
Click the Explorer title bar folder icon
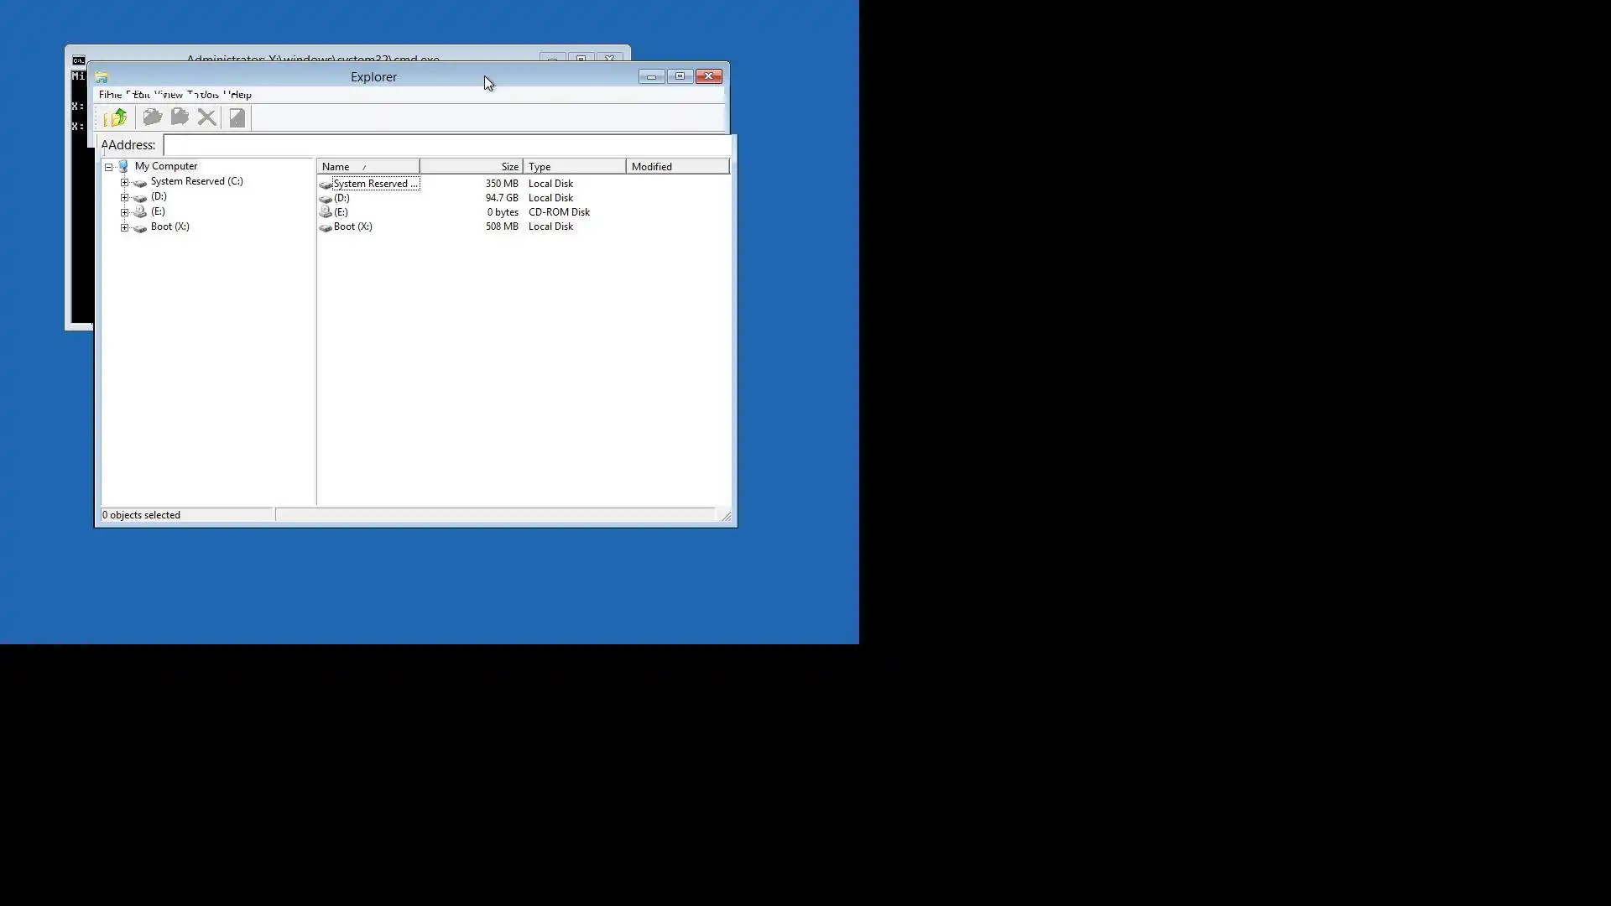coord(102,77)
